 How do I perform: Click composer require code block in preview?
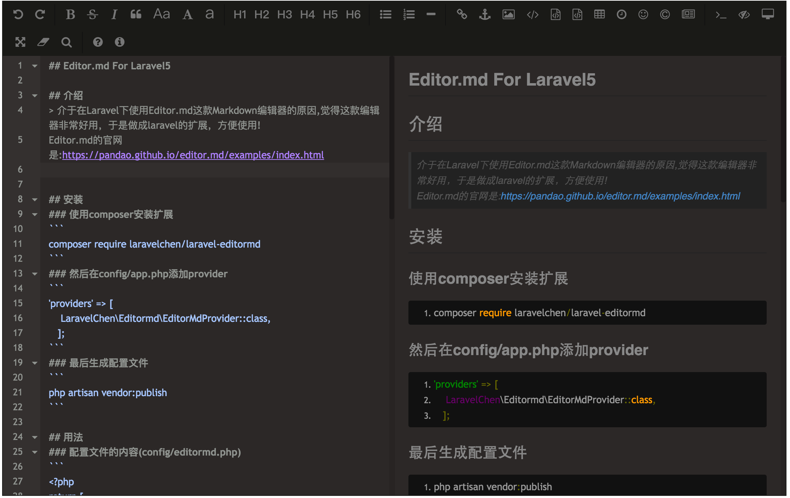(587, 313)
